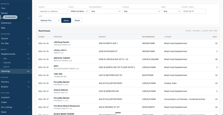The image size is (223, 115).
Task: Click the Outdoor Patio licence cell
Action: point(170,83)
